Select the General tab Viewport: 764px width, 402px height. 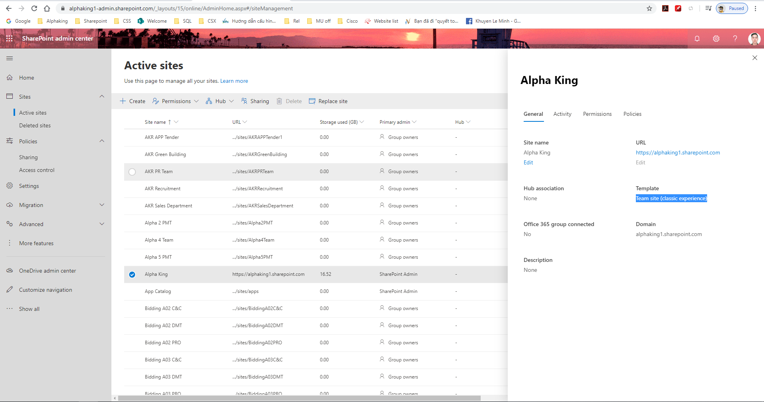(533, 114)
